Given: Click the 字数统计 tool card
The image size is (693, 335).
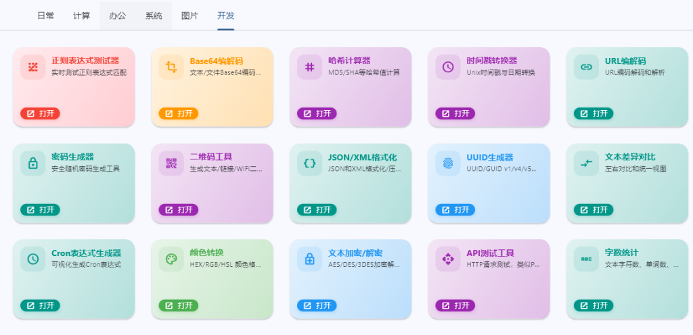Looking at the screenshot, I should pyautogui.click(x=627, y=279).
